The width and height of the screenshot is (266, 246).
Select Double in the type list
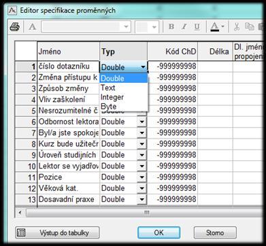[x=124, y=78]
